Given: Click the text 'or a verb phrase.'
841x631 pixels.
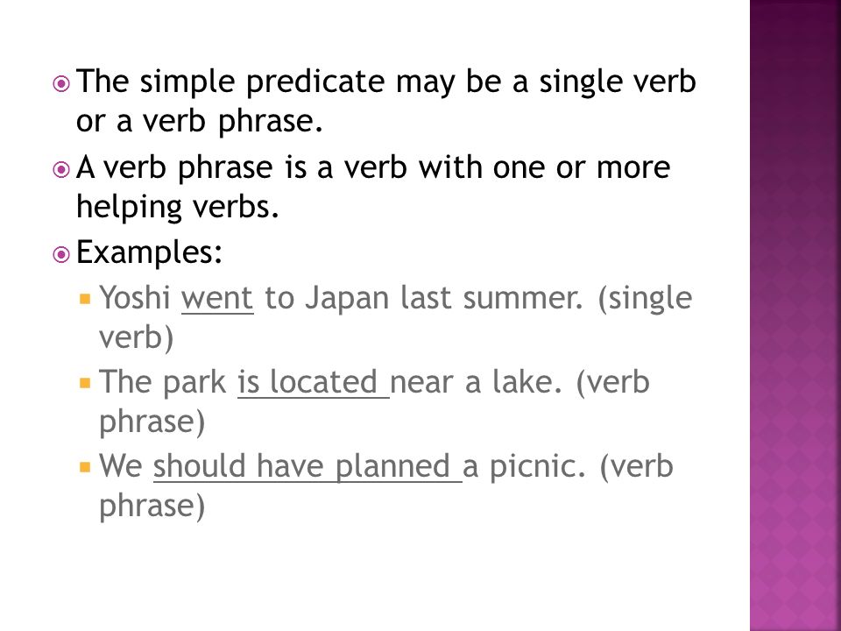Looking at the screenshot, I should pyautogui.click(x=200, y=123).
